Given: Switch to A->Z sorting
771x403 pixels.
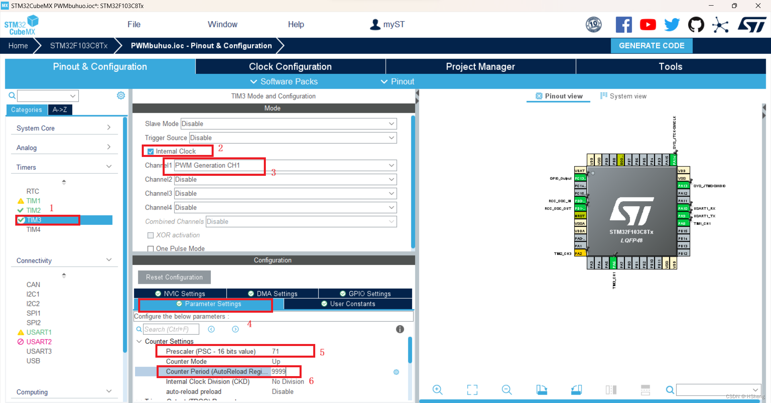Looking at the screenshot, I should coord(60,110).
